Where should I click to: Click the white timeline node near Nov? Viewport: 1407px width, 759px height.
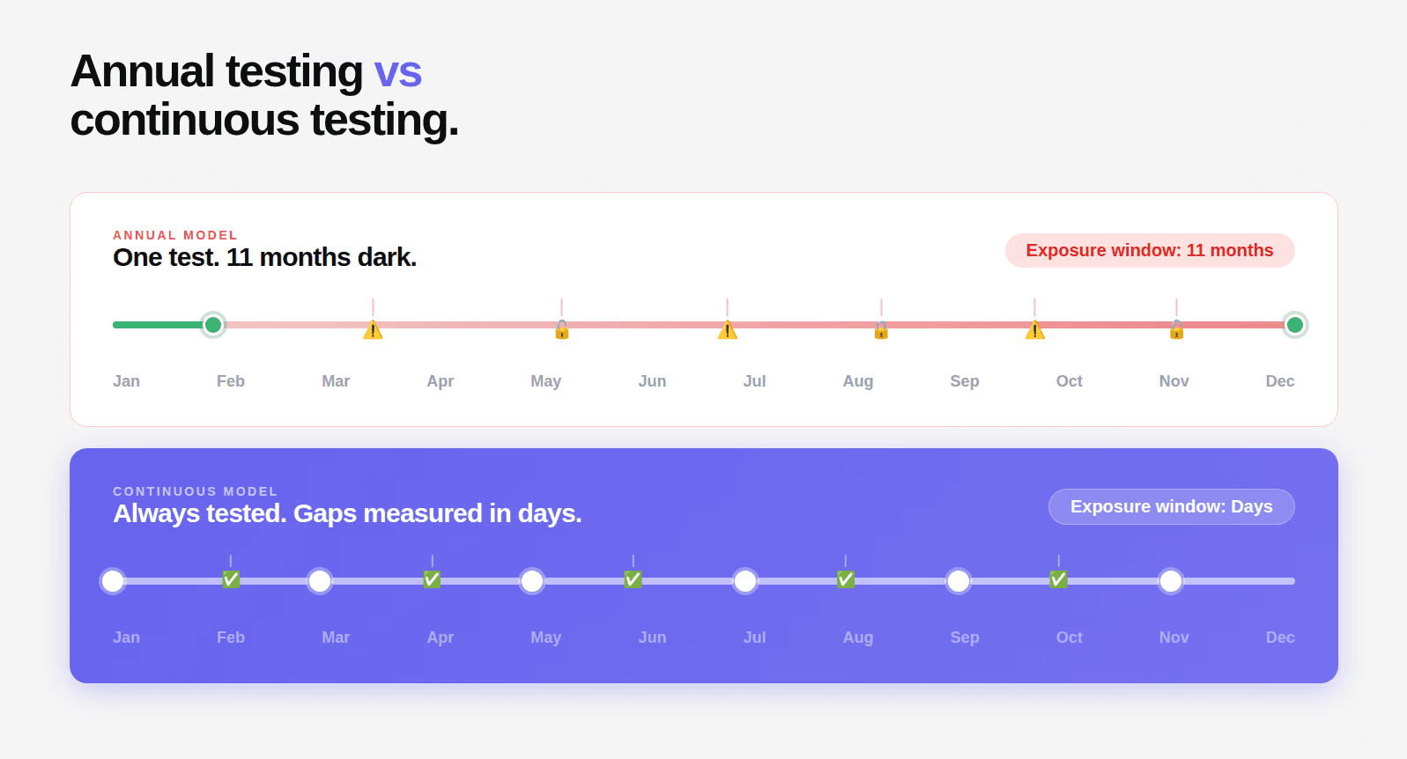(1170, 581)
